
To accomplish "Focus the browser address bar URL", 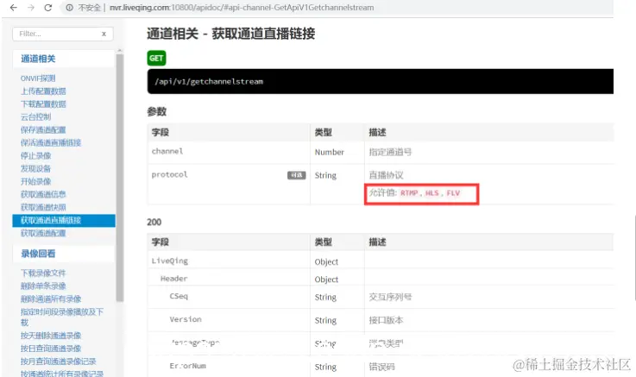I will [x=242, y=8].
